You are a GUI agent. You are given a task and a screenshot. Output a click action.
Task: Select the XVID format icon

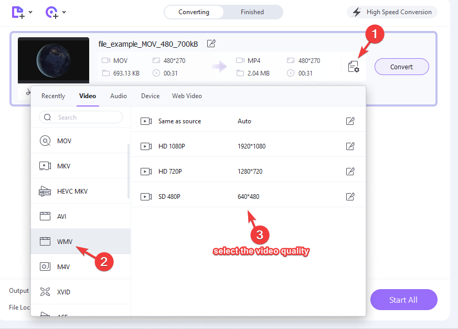(45, 292)
